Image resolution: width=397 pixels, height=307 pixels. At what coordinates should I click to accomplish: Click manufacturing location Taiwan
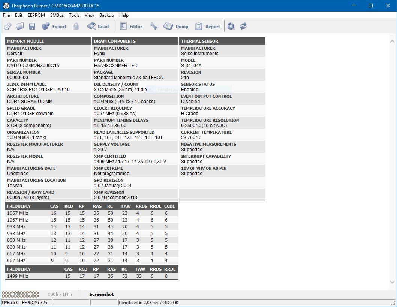coord(14,186)
